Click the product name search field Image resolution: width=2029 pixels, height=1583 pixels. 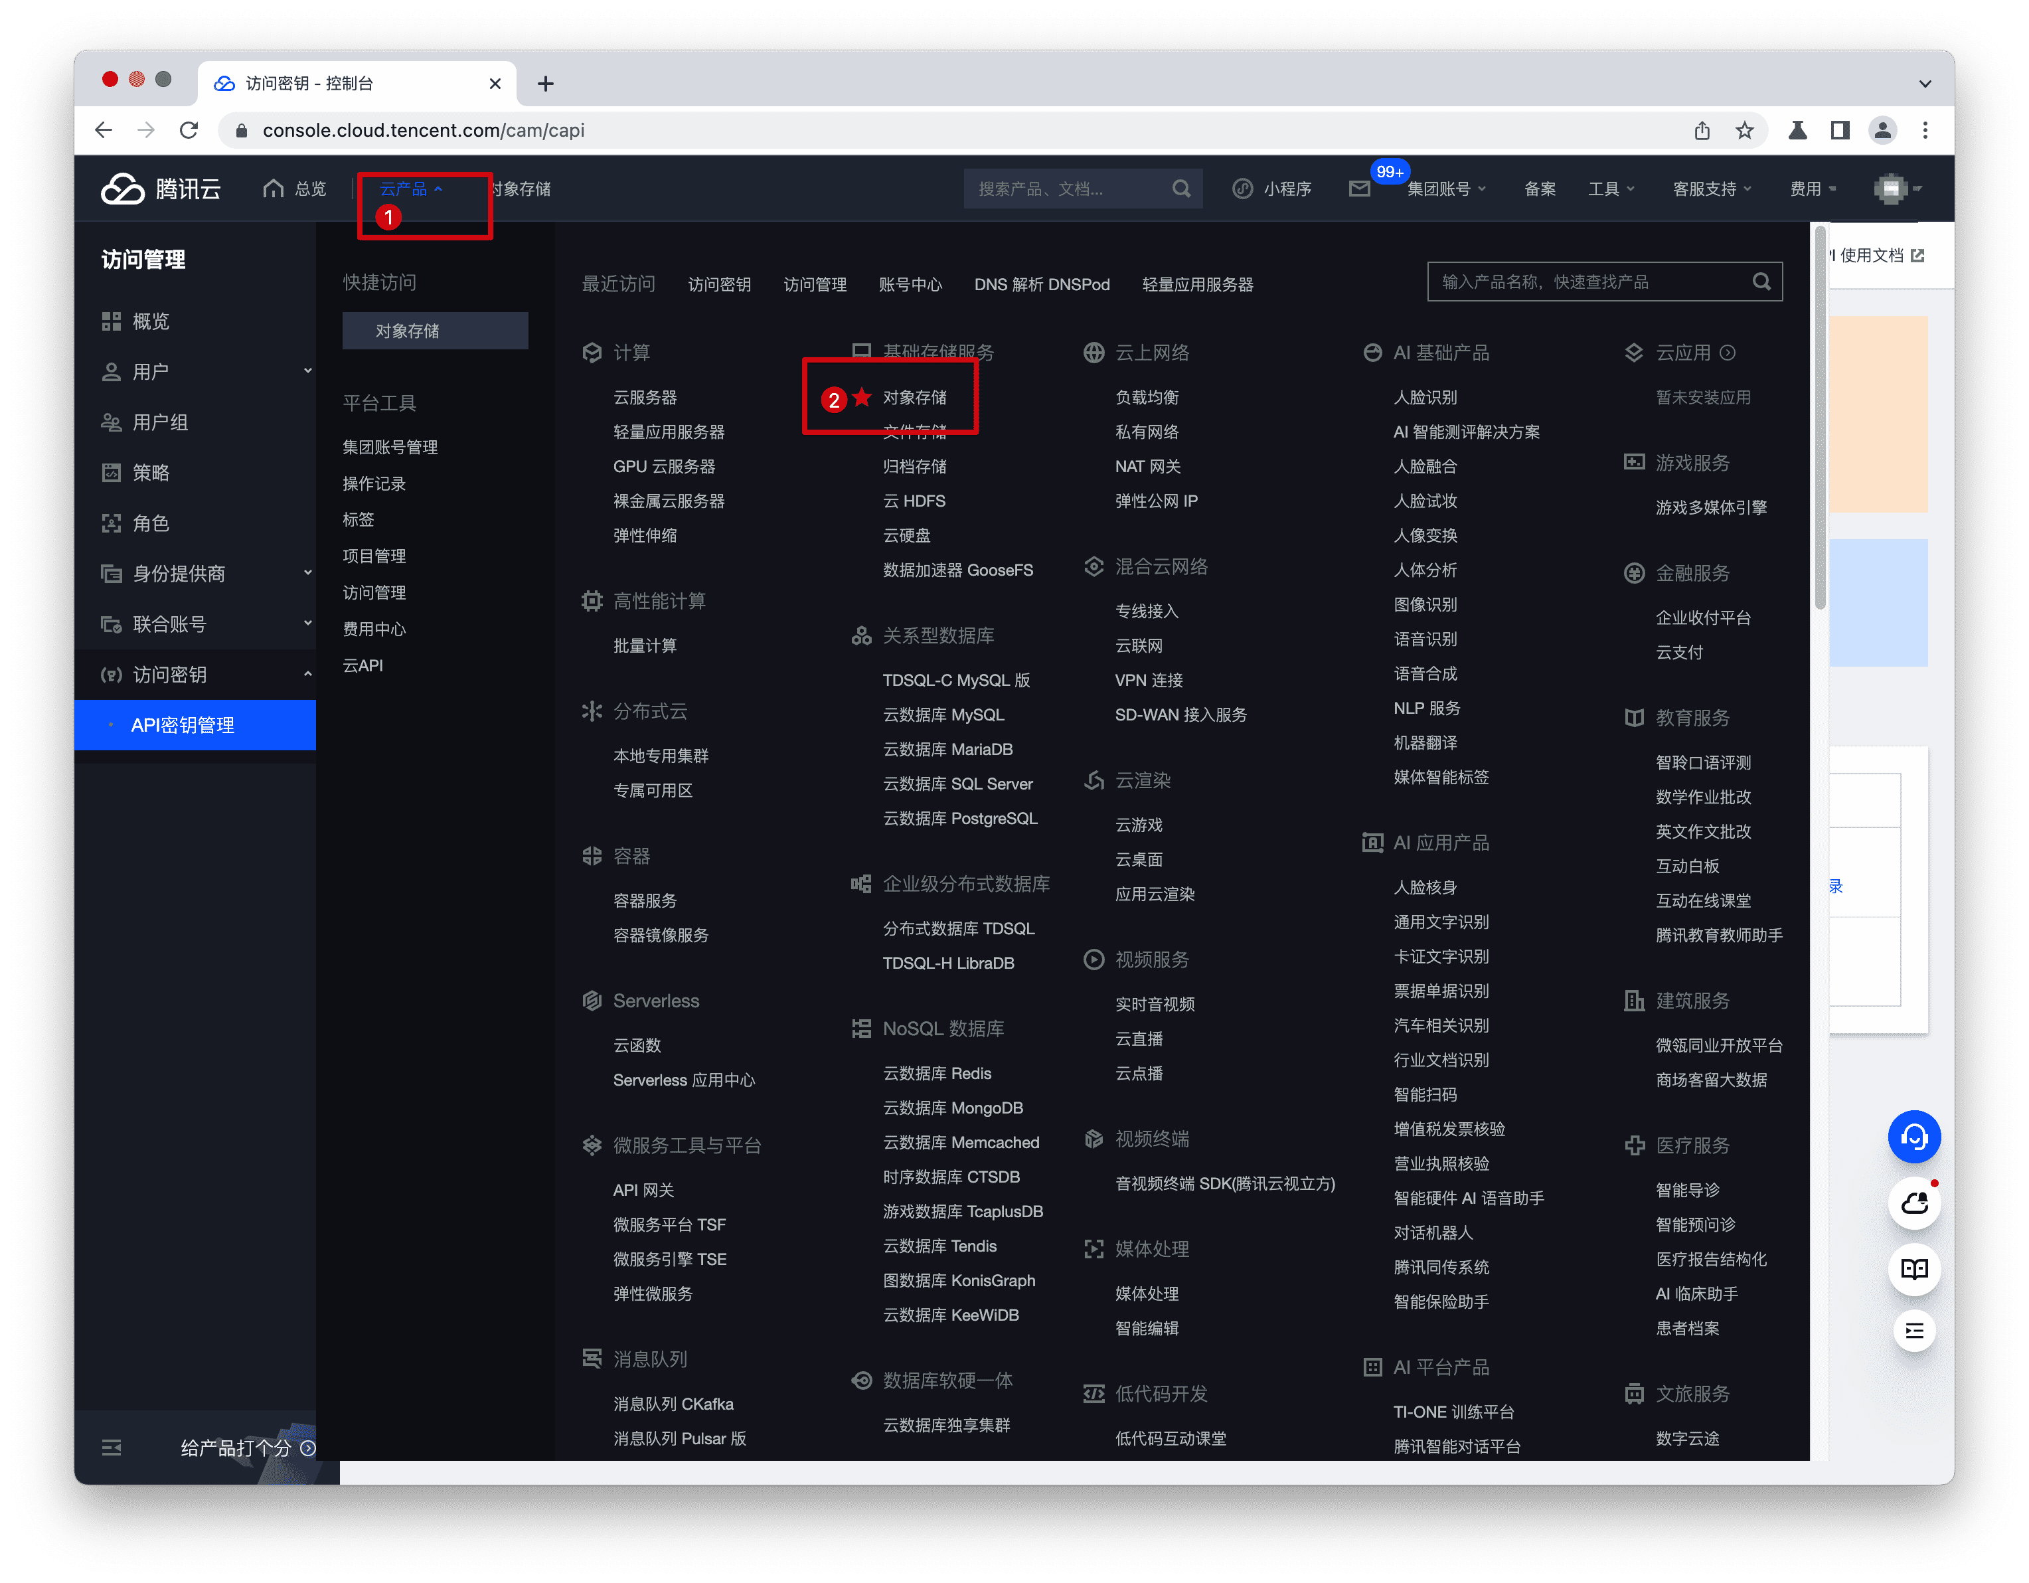pyautogui.click(x=1589, y=282)
